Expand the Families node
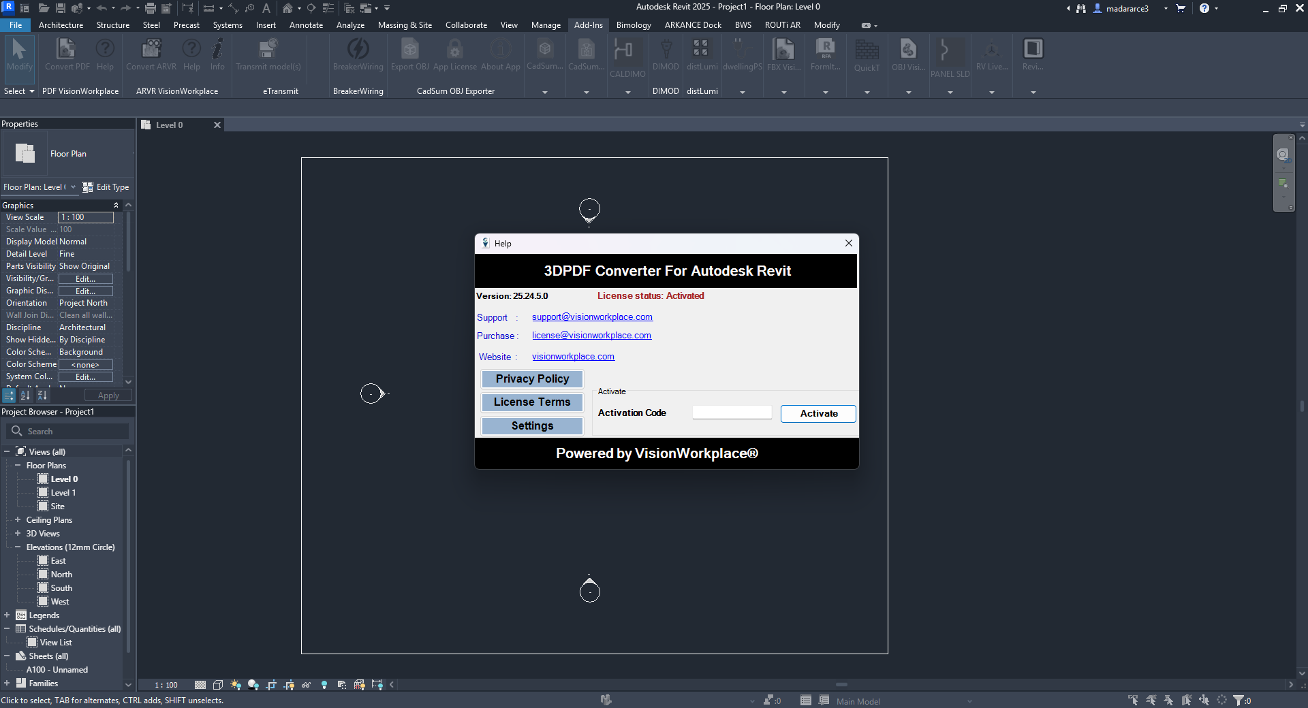Viewport: 1308px width, 708px height. pos(7,683)
